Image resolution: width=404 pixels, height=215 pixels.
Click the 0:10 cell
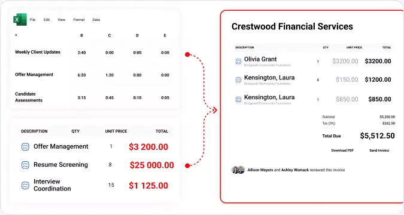click(x=137, y=98)
